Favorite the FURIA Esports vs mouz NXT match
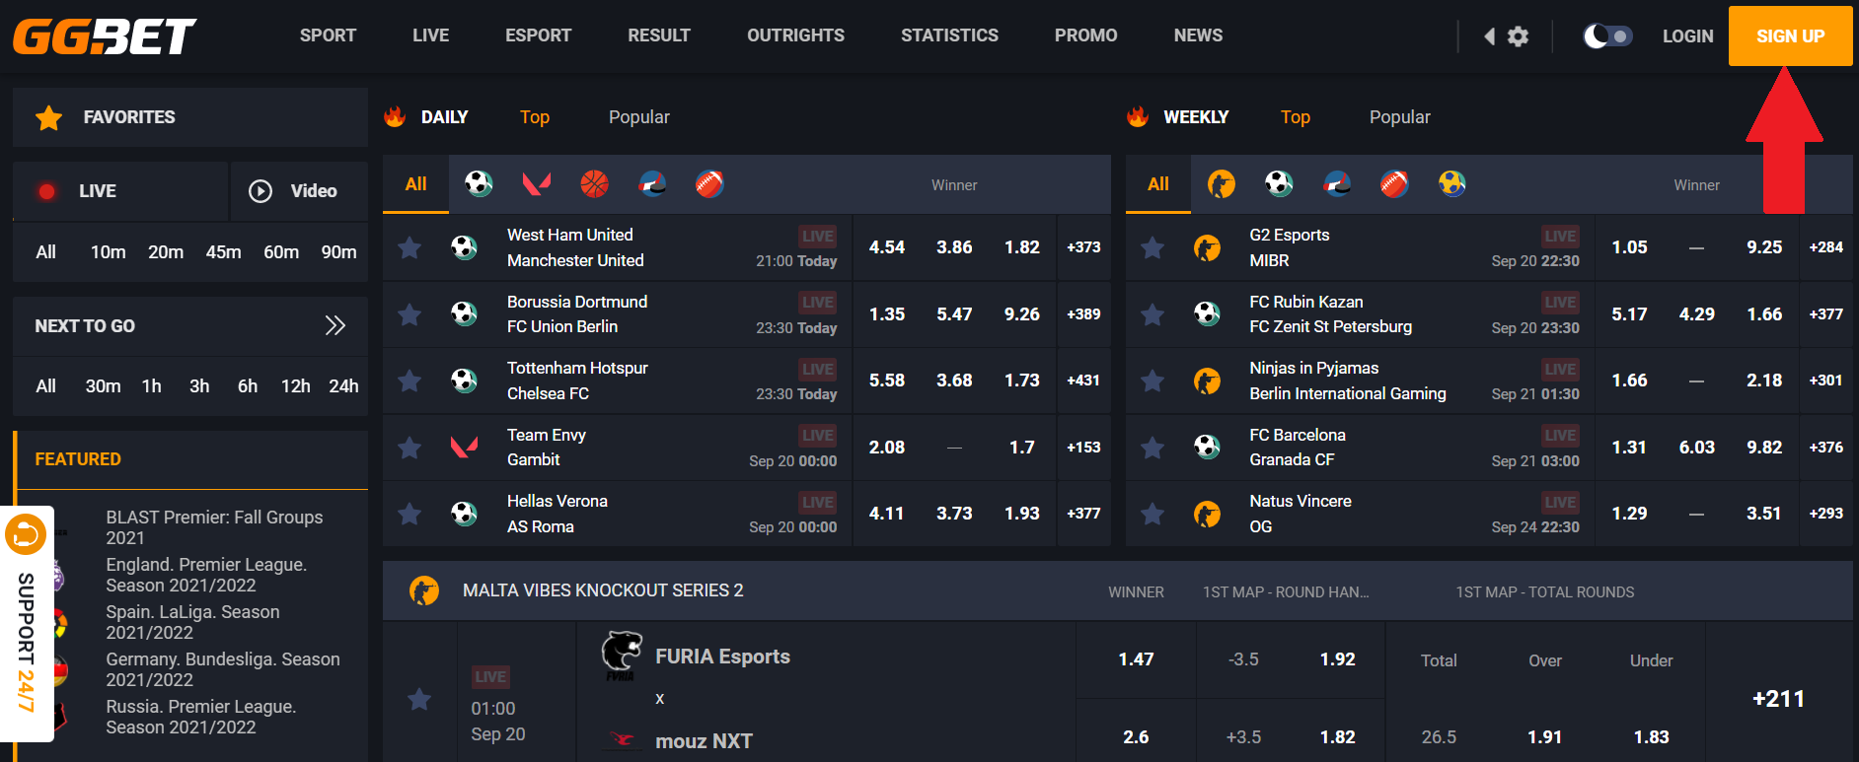The height and width of the screenshot is (762, 1859). (x=419, y=699)
